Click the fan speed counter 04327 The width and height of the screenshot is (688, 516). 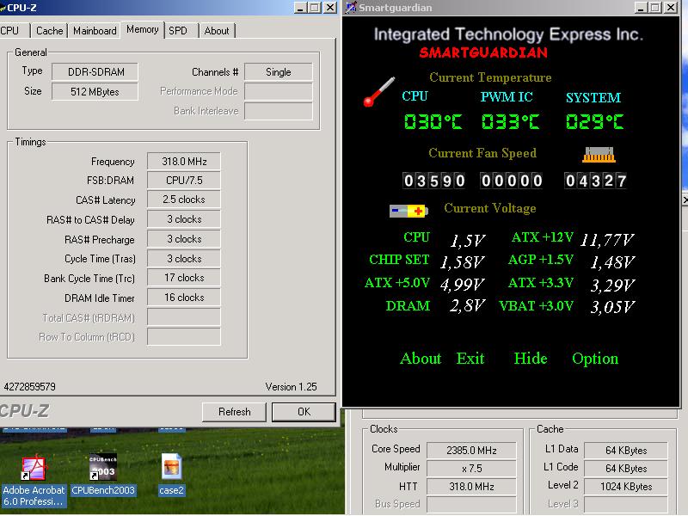[596, 181]
